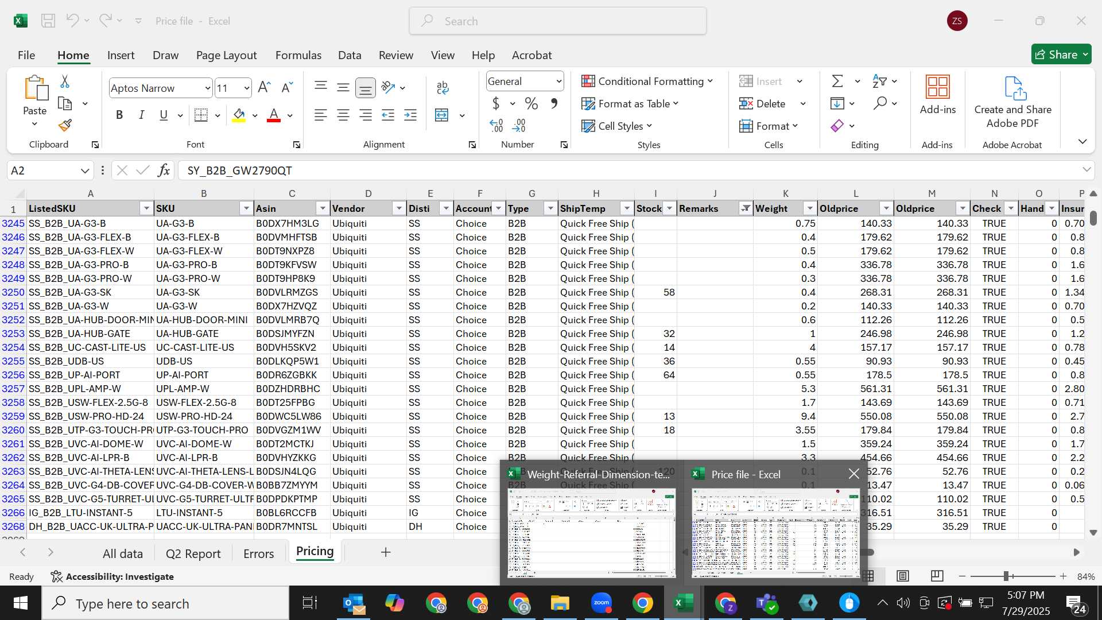Open the font size dropdown

tap(247, 88)
